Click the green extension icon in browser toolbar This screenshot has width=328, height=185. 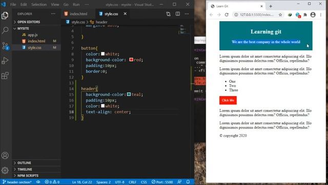[290, 15]
